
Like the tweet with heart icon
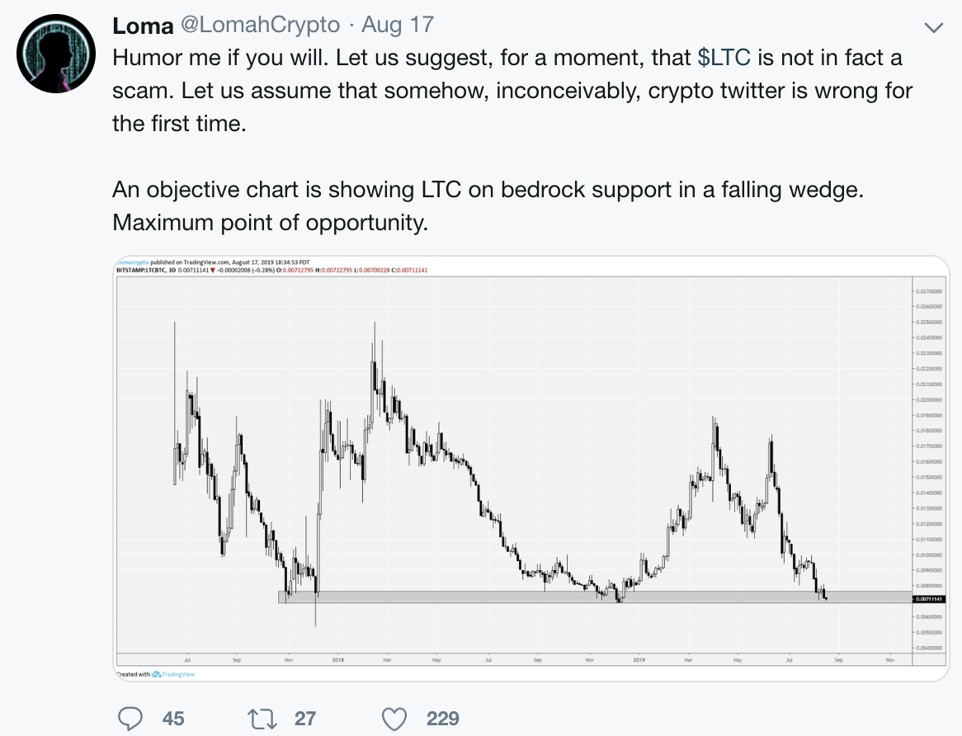pos(396,719)
